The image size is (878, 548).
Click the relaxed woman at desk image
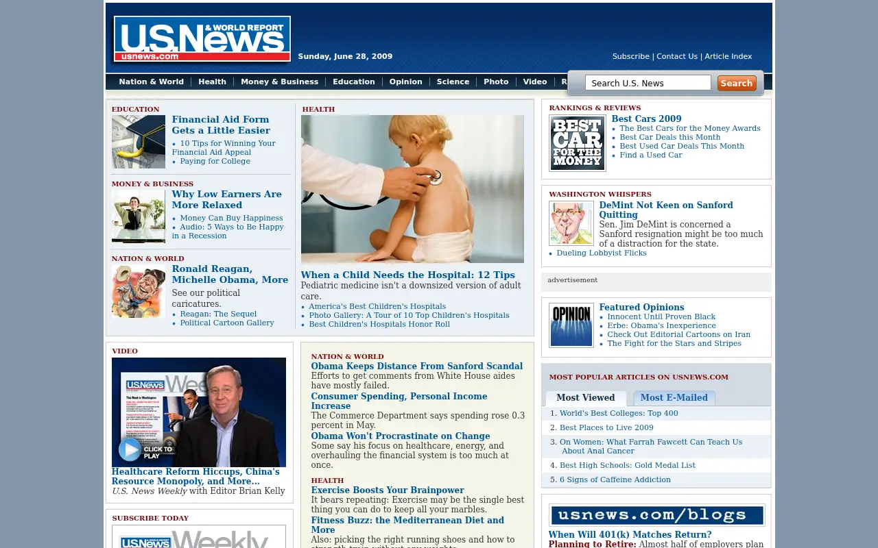(139, 216)
